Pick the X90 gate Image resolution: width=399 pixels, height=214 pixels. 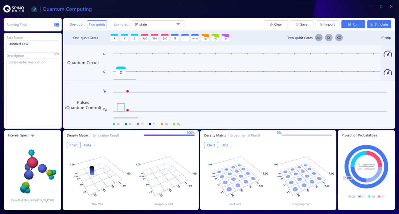[x=145, y=38]
